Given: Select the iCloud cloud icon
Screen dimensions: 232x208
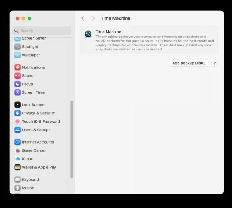Looking at the screenshot, I should pyautogui.click(x=17, y=159).
